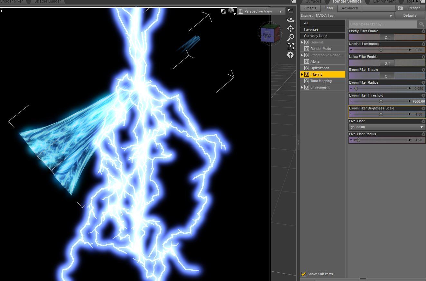Image resolution: width=426 pixels, height=281 pixels.
Task: Click the G group icon beside Render Mode
Action: click(x=307, y=49)
